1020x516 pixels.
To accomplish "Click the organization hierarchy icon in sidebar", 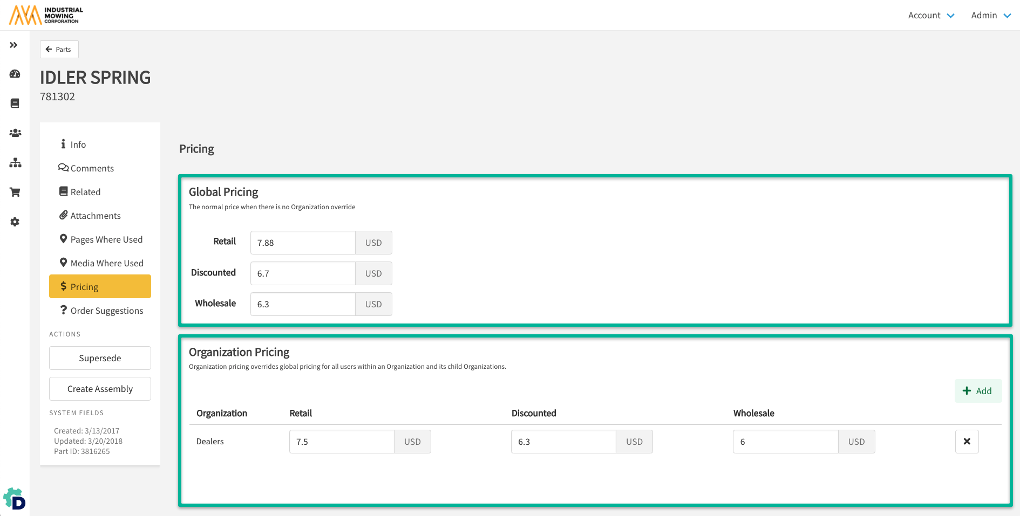I will pyautogui.click(x=15, y=162).
